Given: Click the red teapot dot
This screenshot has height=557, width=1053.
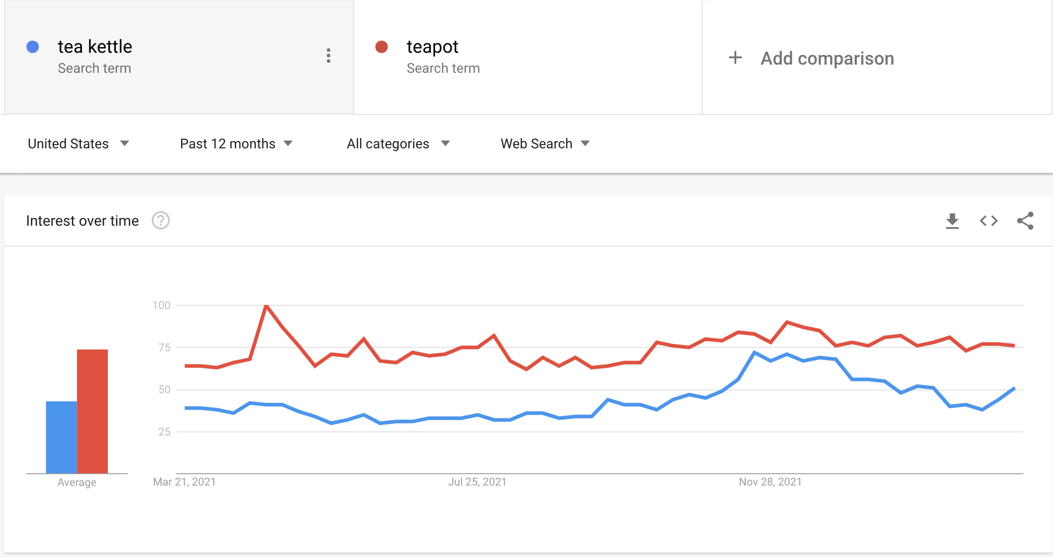Looking at the screenshot, I should tap(381, 47).
